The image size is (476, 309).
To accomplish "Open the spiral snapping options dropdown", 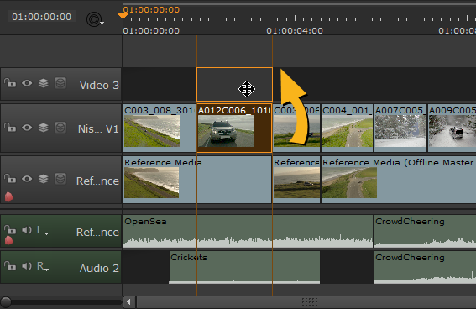I will (x=95, y=19).
